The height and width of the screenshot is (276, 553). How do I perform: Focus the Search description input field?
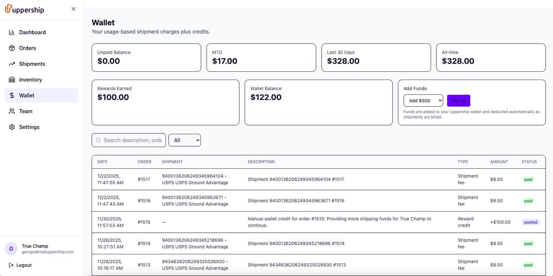click(x=129, y=140)
